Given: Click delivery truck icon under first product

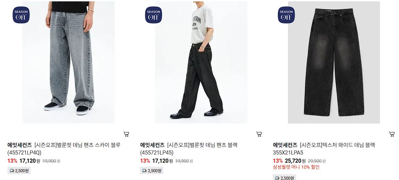Looking at the screenshot, I should pyautogui.click(x=12, y=170).
